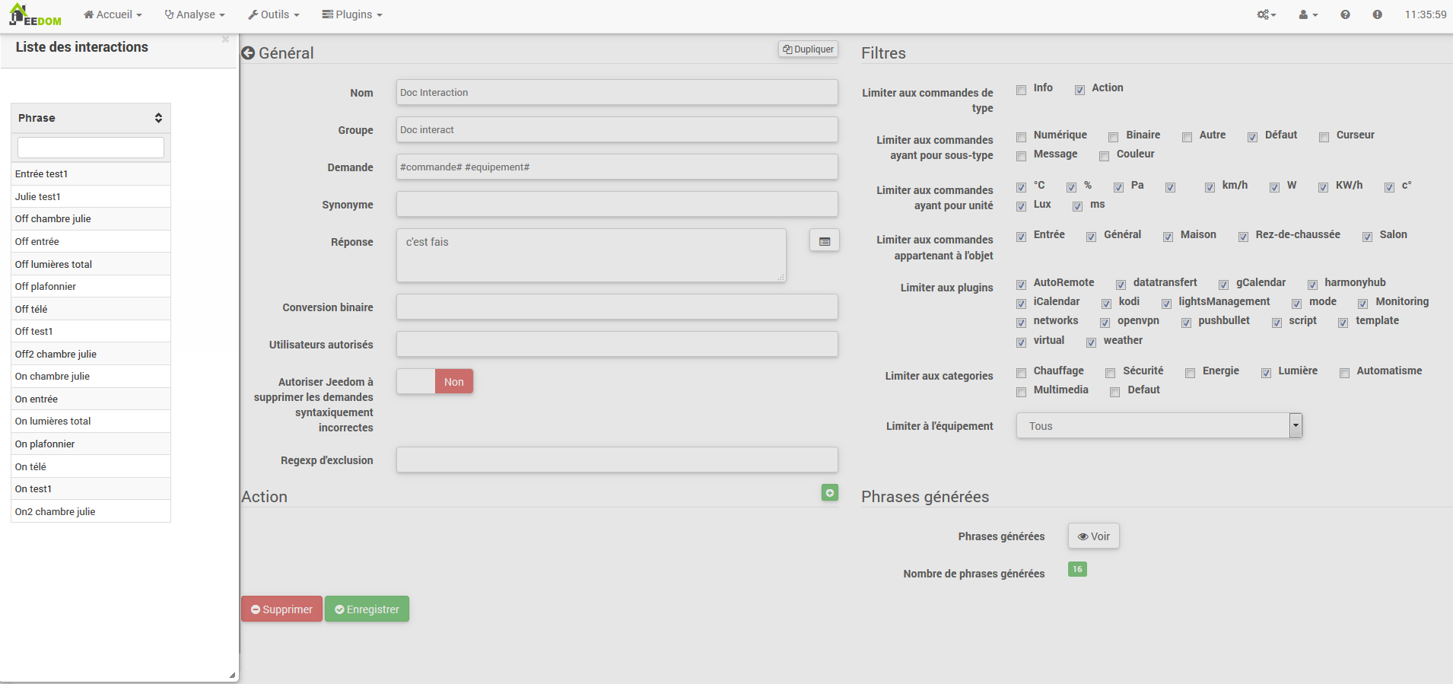Click the Enregistrer button
Viewport: 1453px width, 684px height.
tap(367, 609)
